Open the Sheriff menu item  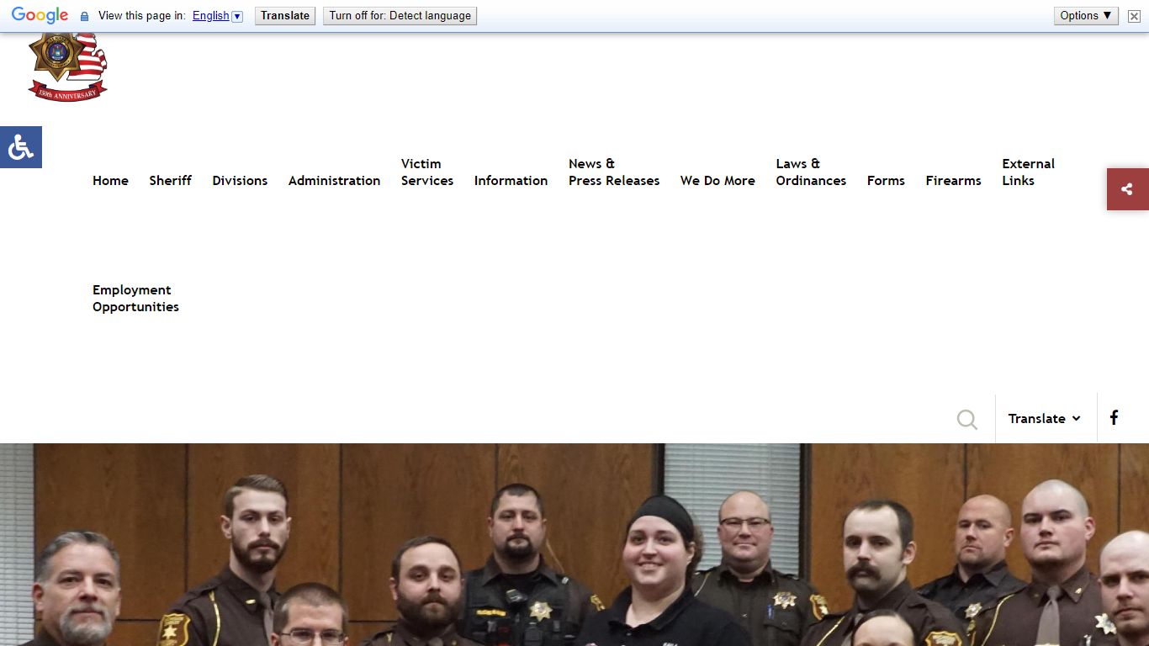[171, 181]
